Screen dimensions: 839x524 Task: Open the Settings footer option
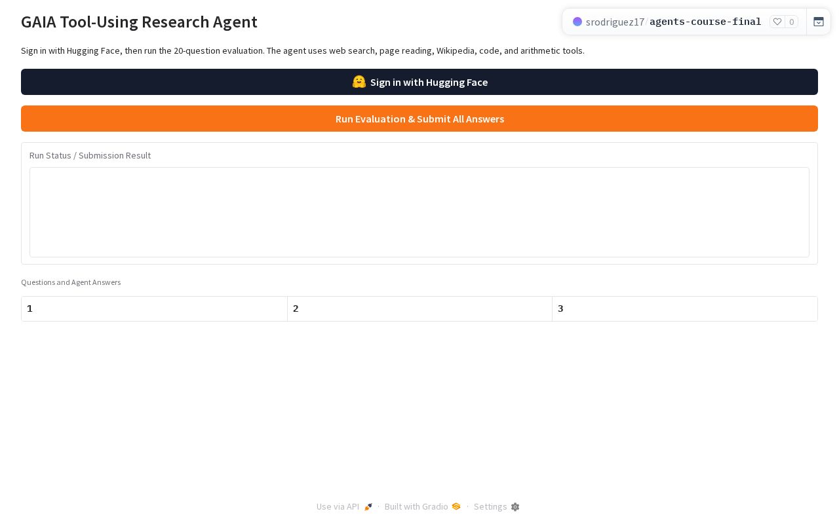point(497,506)
